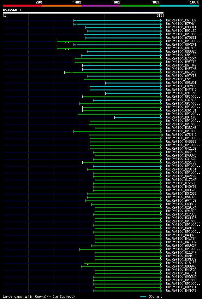Select the UniRef100_B6E208 label

coord(181,72)
